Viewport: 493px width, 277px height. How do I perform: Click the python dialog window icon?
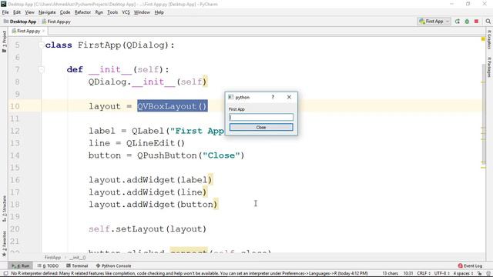[x=231, y=97]
